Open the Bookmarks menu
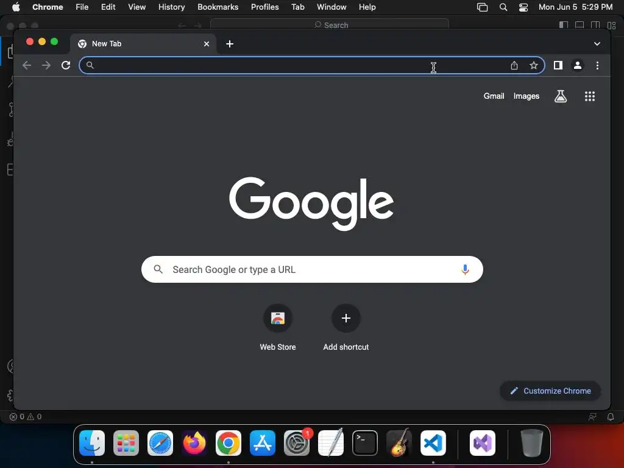624x468 pixels. click(218, 7)
